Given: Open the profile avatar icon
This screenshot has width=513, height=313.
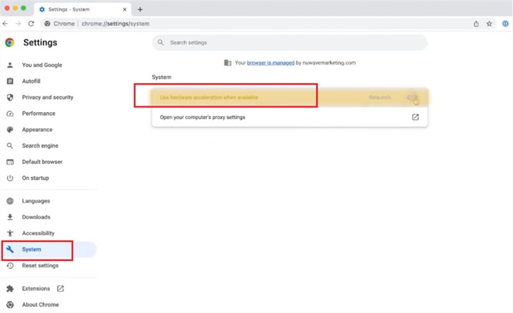Looking at the screenshot, I should (505, 24).
